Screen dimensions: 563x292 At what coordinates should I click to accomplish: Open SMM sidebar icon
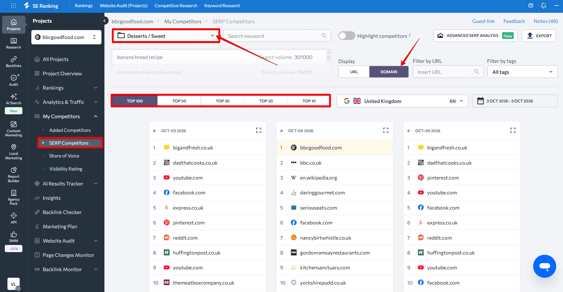pyautogui.click(x=14, y=237)
